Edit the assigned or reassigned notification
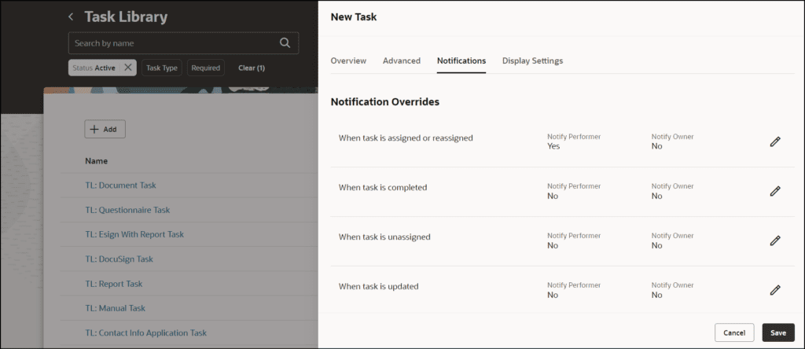The image size is (805, 349). [774, 141]
